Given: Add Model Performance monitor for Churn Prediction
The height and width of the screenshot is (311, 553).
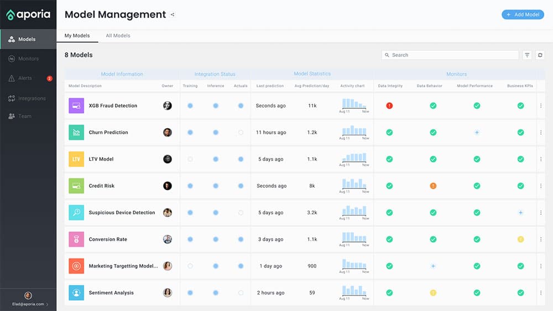Looking at the screenshot, I should click(477, 133).
